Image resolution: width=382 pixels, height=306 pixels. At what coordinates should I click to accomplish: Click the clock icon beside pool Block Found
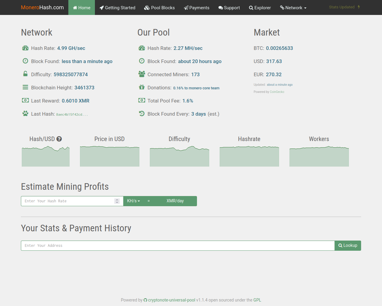(x=142, y=61)
